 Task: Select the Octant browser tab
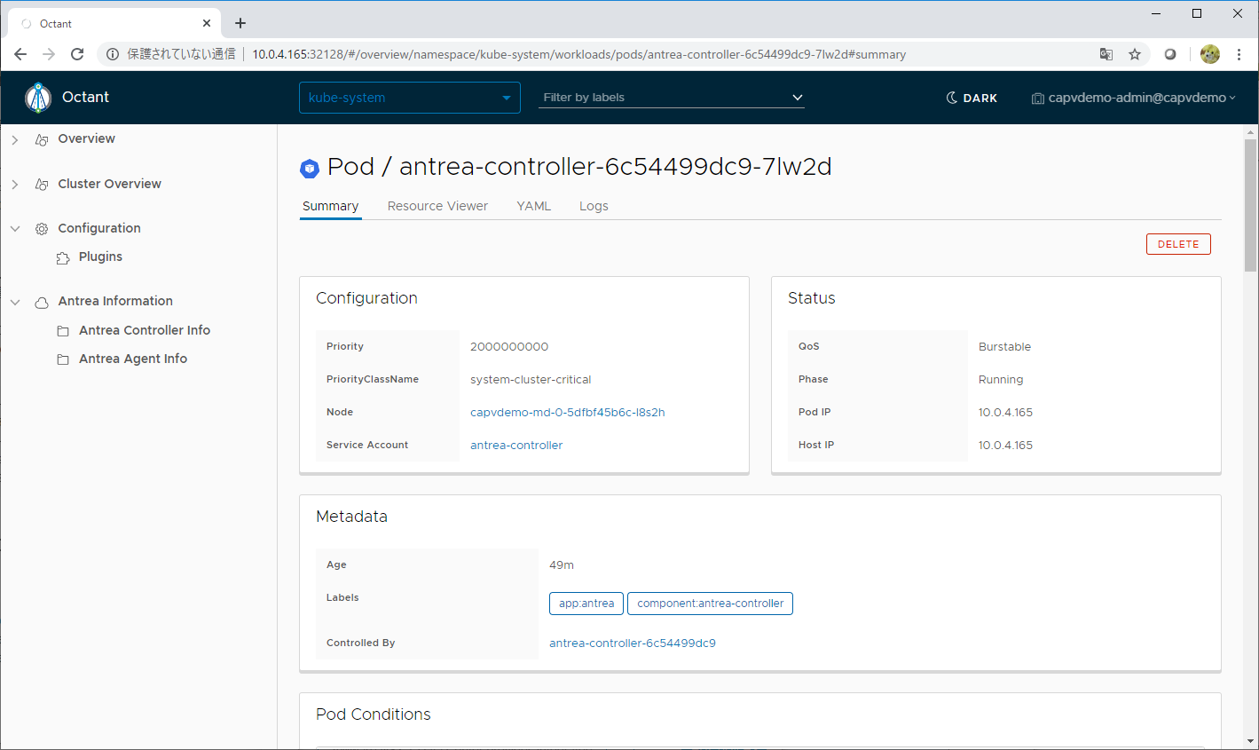click(x=114, y=23)
